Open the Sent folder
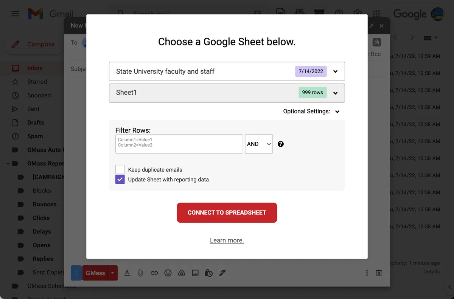 point(33,109)
